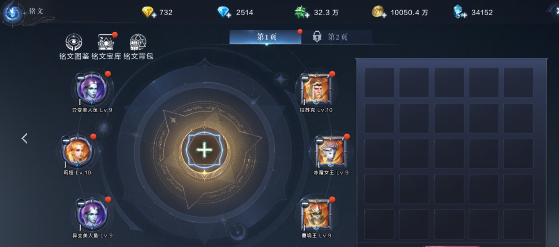Click the first empty inventory grid cell
559x247 pixels.
[x=379, y=82]
